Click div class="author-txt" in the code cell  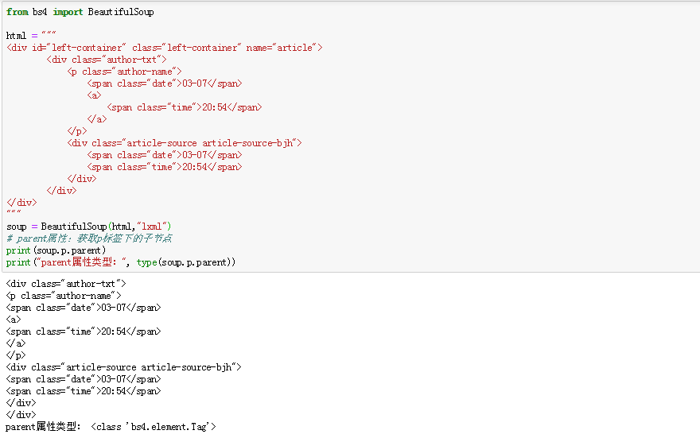tap(107, 60)
